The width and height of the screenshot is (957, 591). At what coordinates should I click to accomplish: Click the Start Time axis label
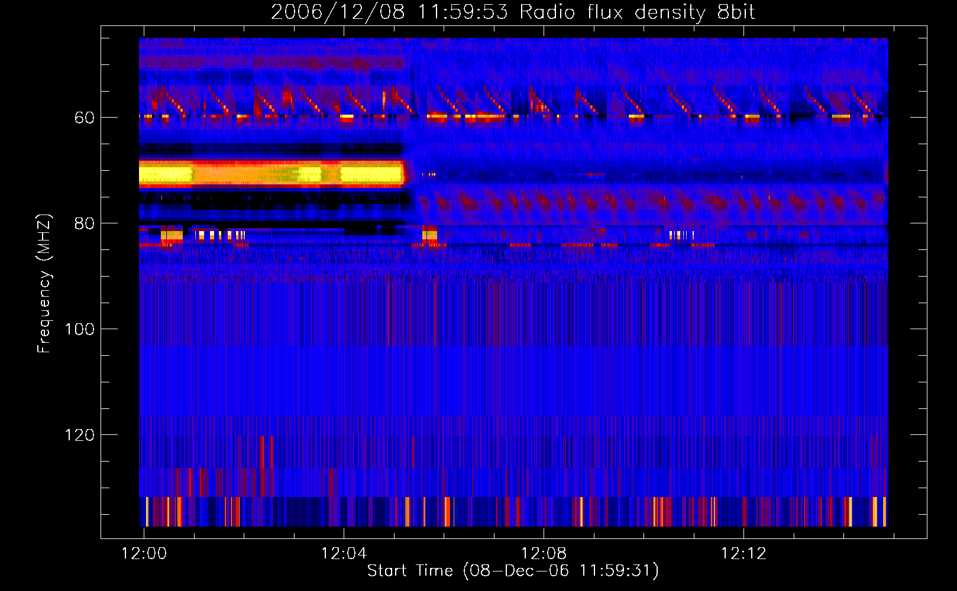[513, 570]
